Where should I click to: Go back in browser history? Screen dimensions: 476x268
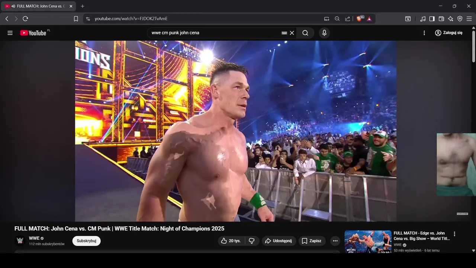click(x=7, y=19)
